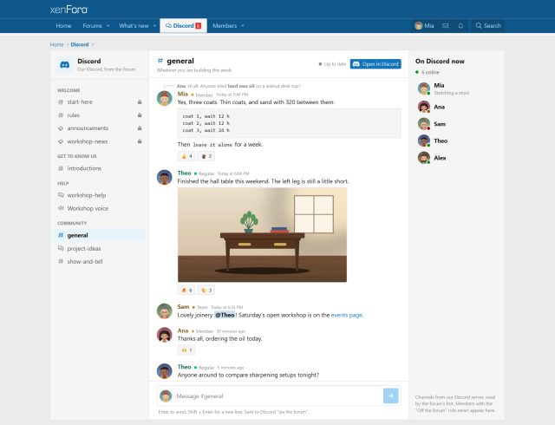Click the Search button in header
555x425 pixels.
[488, 26]
